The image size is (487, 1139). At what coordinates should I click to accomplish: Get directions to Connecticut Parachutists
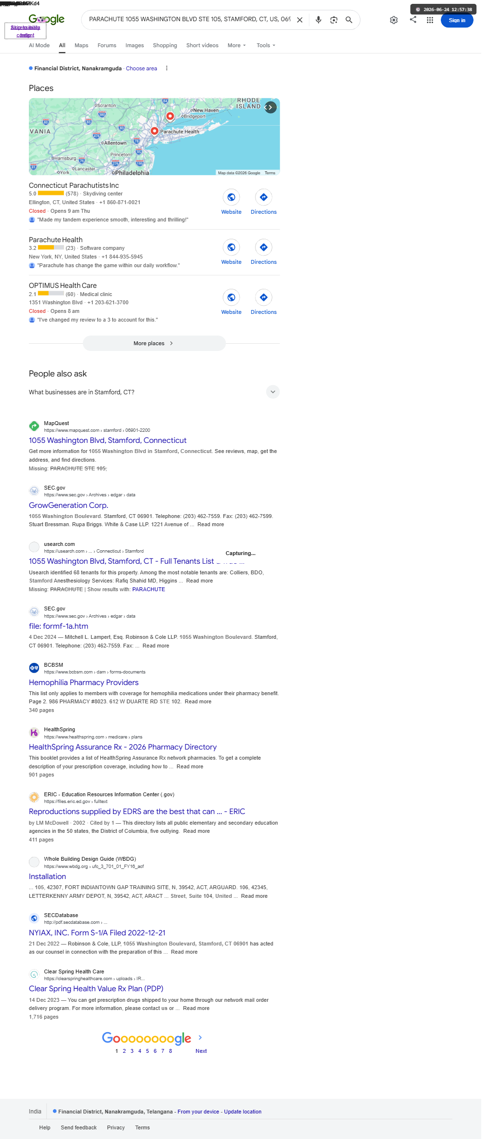[264, 197]
